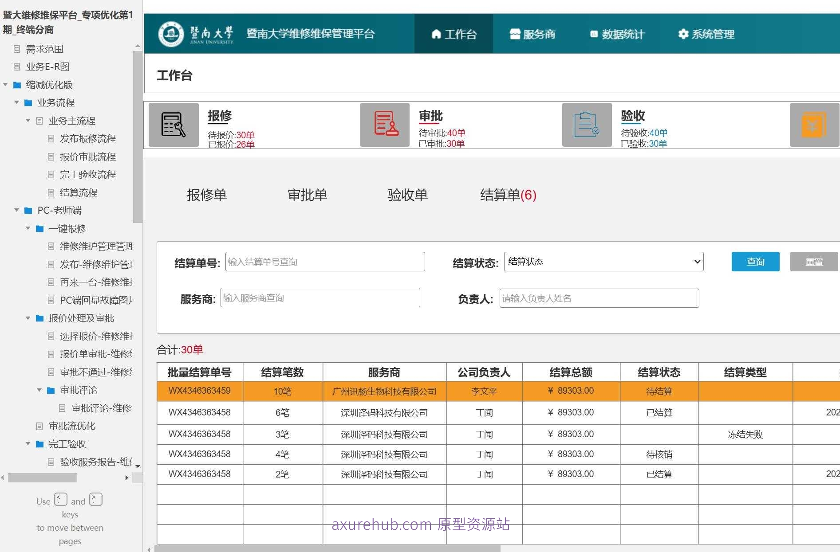Open the 系统管理 navigation tab

706,34
